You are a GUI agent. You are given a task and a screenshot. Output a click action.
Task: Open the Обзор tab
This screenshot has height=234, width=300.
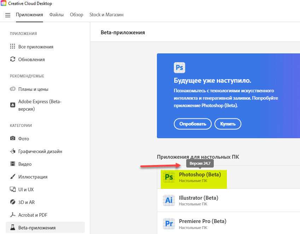(77, 15)
